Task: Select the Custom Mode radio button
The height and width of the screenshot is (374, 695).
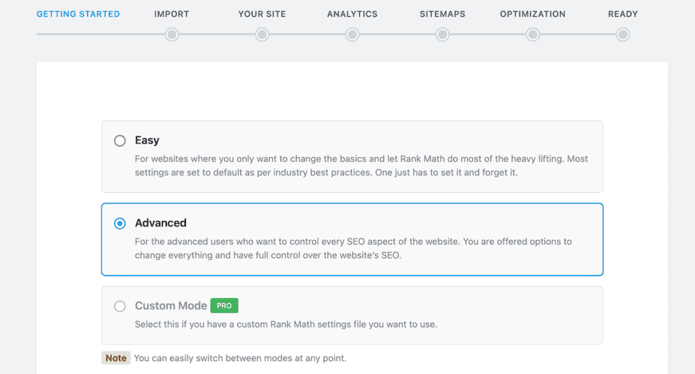Action: [x=119, y=306]
